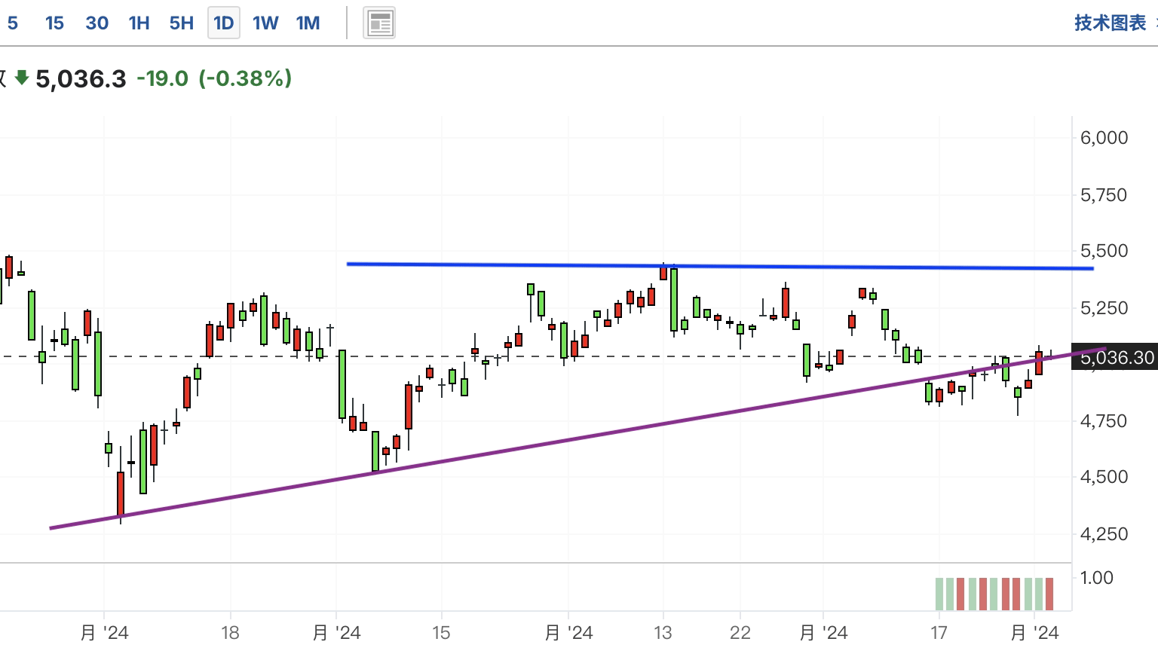Click the 6,000 price axis label
Screen dimensions: 1158x657
tap(1104, 138)
